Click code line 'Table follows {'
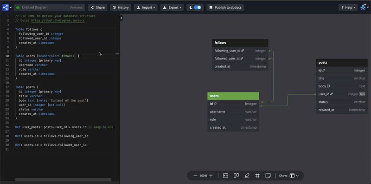Image resolution: width=371 pixels, height=184 pixels. click(x=28, y=29)
